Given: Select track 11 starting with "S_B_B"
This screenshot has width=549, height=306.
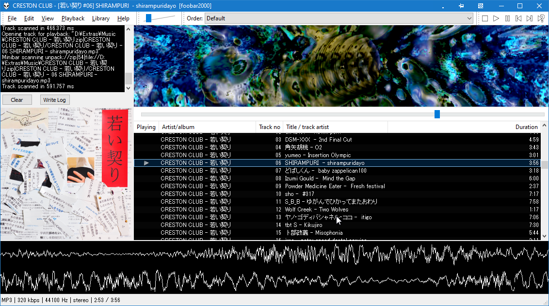Looking at the screenshot, I should tap(337, 202).
